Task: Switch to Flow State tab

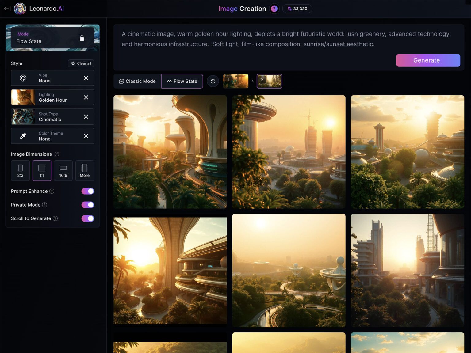Action: pyautogui.click(x=182, y=81)
